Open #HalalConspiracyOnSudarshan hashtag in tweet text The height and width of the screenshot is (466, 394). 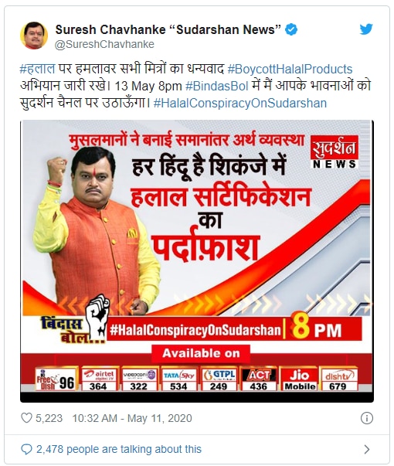click(x=240, y=103)
